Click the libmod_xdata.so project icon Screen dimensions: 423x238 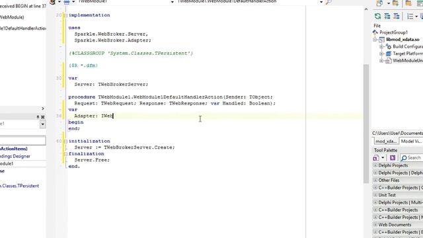coord(382,40)
